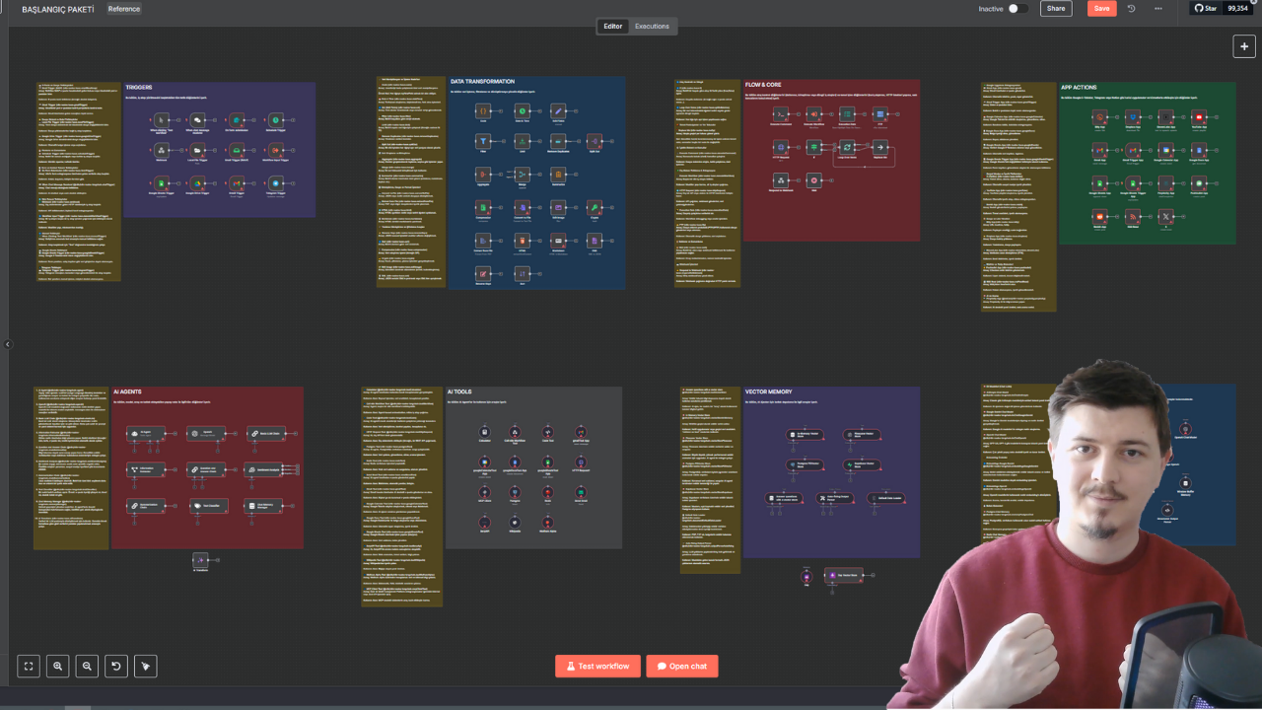Click the Share button

coord(1056,9)
